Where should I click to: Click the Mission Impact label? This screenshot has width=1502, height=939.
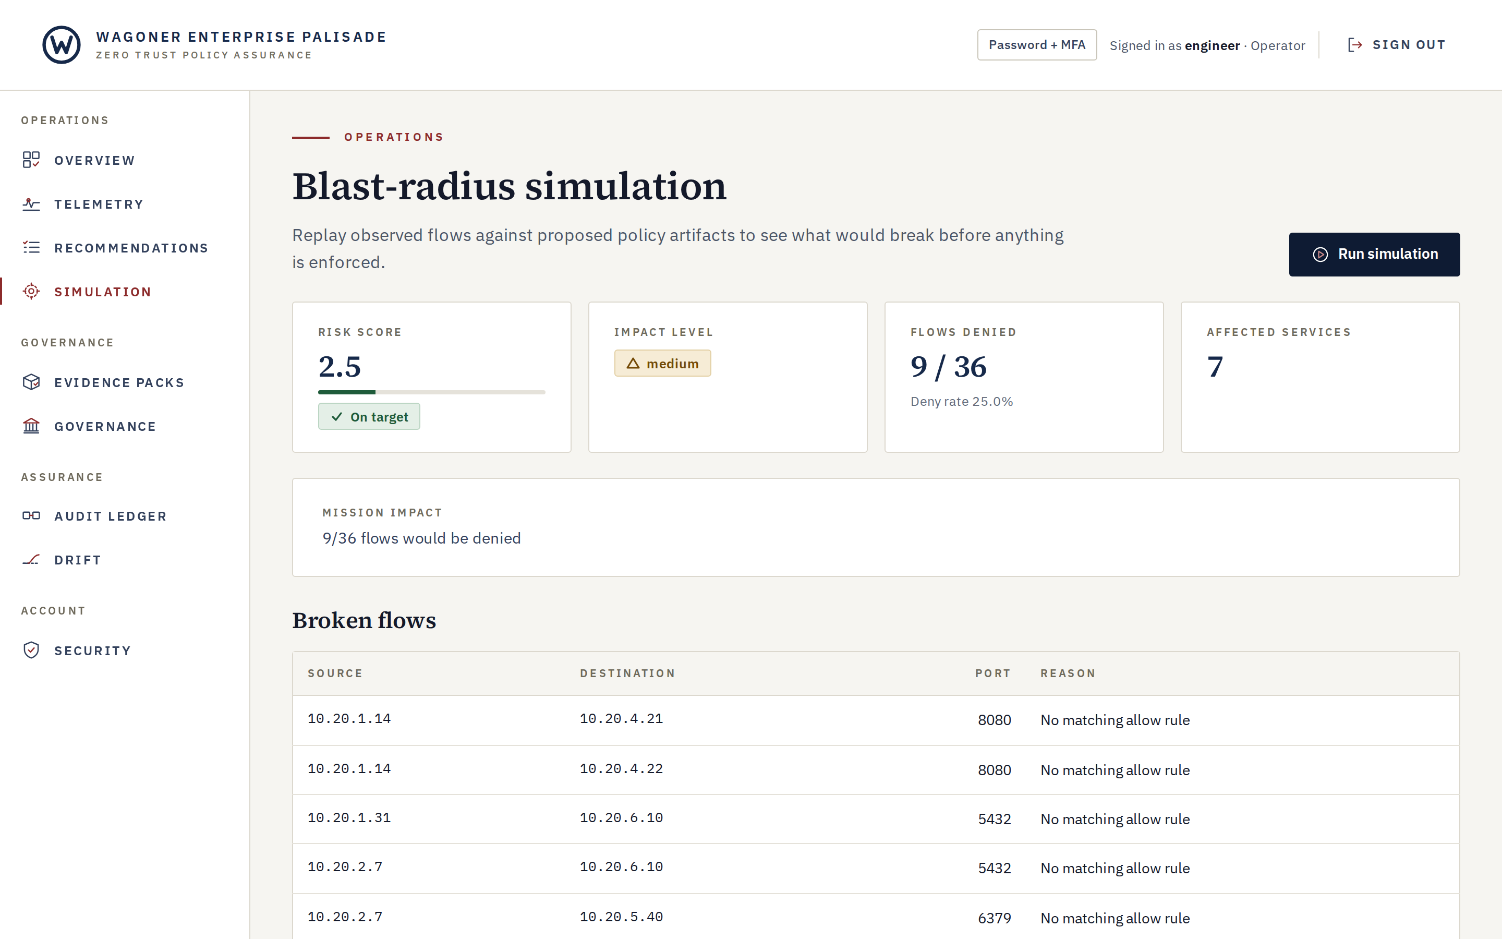point(382,512)
